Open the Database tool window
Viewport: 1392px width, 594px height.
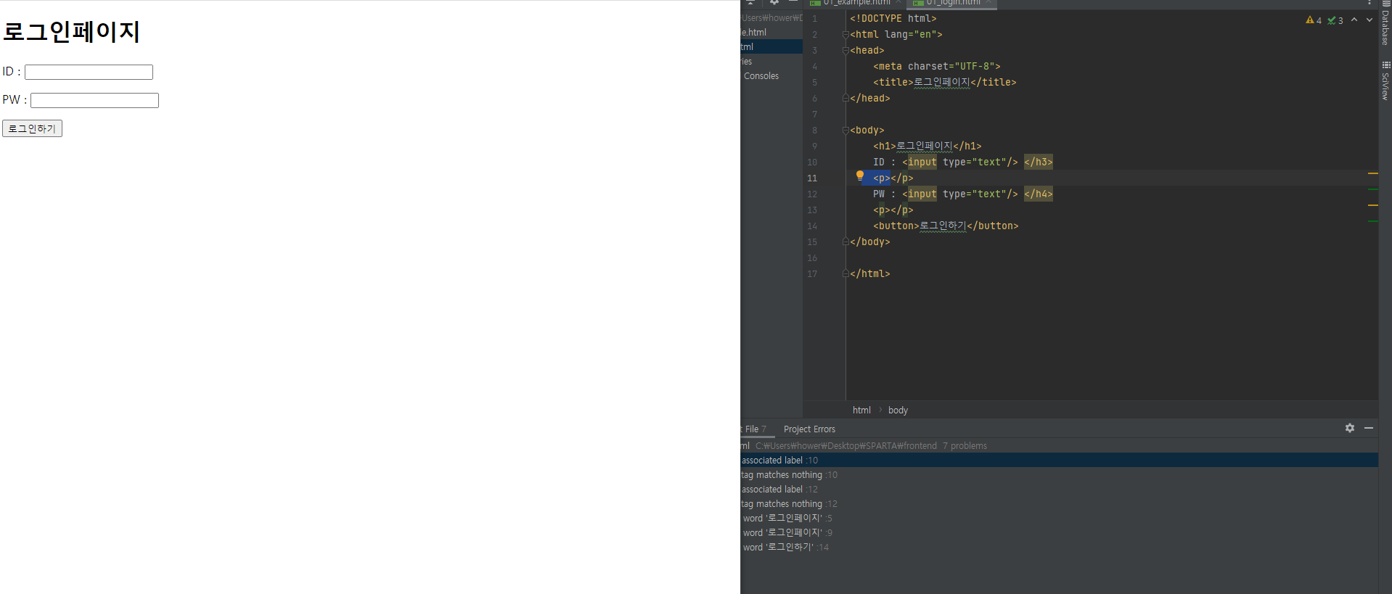point(1385,25)
